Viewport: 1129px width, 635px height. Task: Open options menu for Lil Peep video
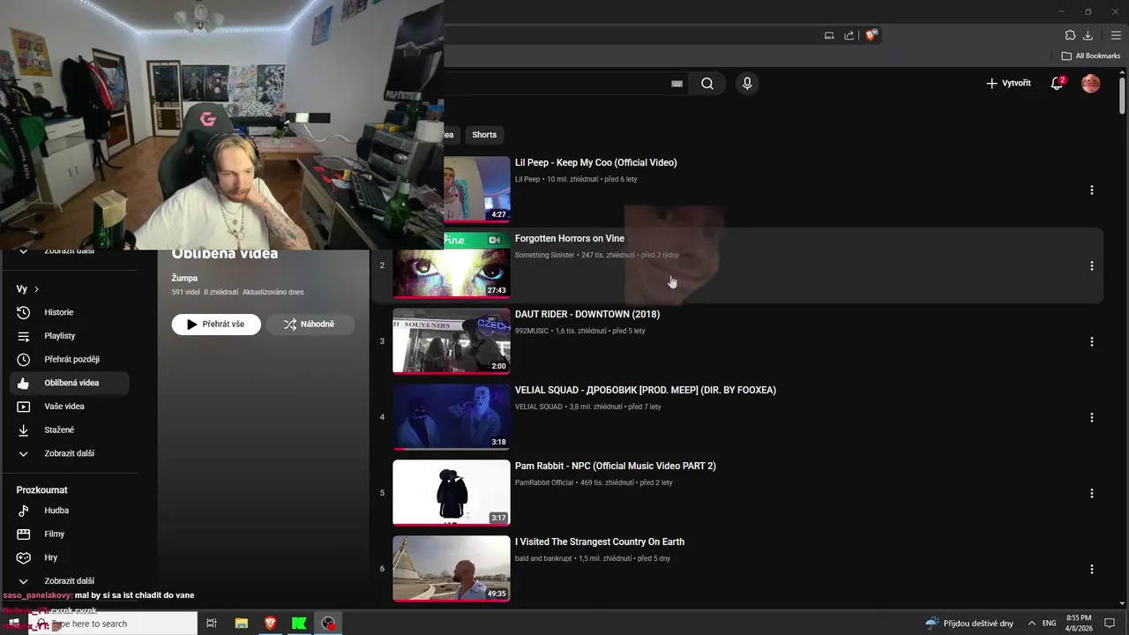[1091, 190]
